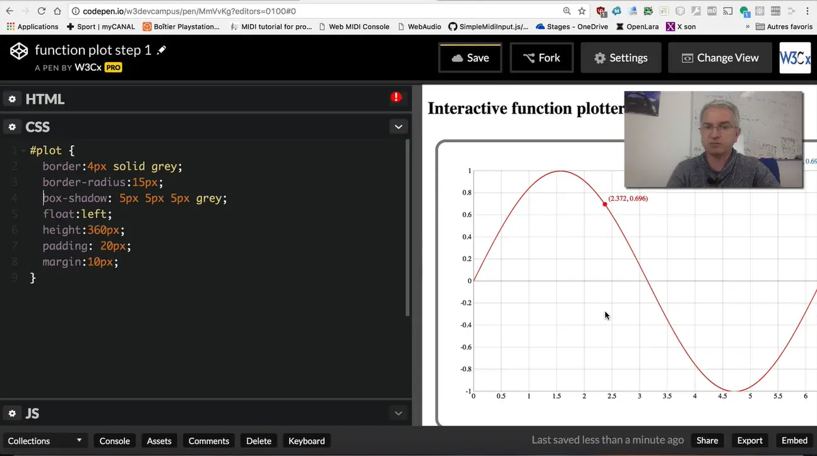The height and width of the screenshot is (456, 817).
Task: Open the mD markdown extension icon
Action: (x=712, y=11)
